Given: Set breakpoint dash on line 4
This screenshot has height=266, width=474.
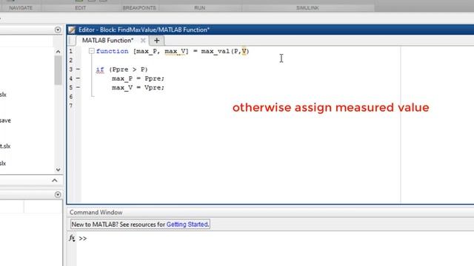Looking at the screenshot, I should [78, 78].
